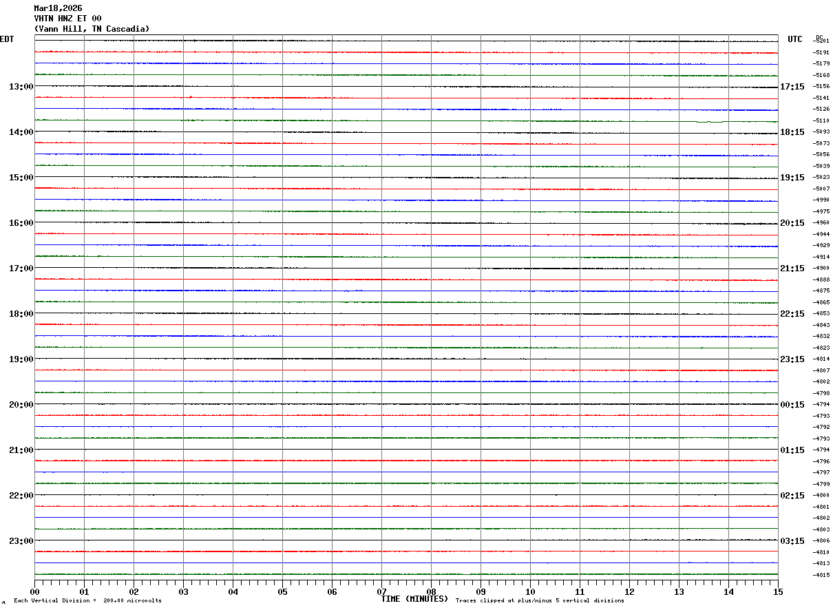Viewport: 833px width, 610px height.
Task: Click the 02:15 UTC time label
Action: [792, 496]
